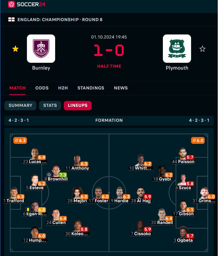The height and width of the screenshot is (256, 218).
Task: Click Egan-Riley's yellow card icon
Action: [28, 209]
